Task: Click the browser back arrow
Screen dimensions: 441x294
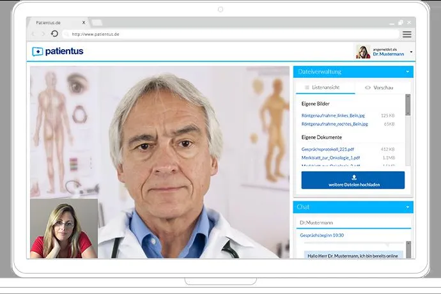Action: pyautogui.click(x=33, y=34)
